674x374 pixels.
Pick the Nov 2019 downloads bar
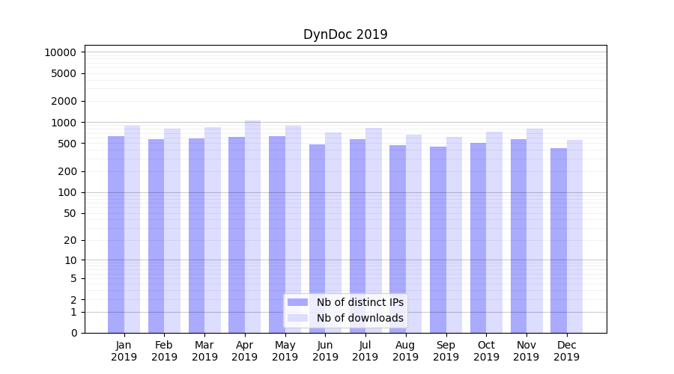pyautogui.click(x=535, y=230)
